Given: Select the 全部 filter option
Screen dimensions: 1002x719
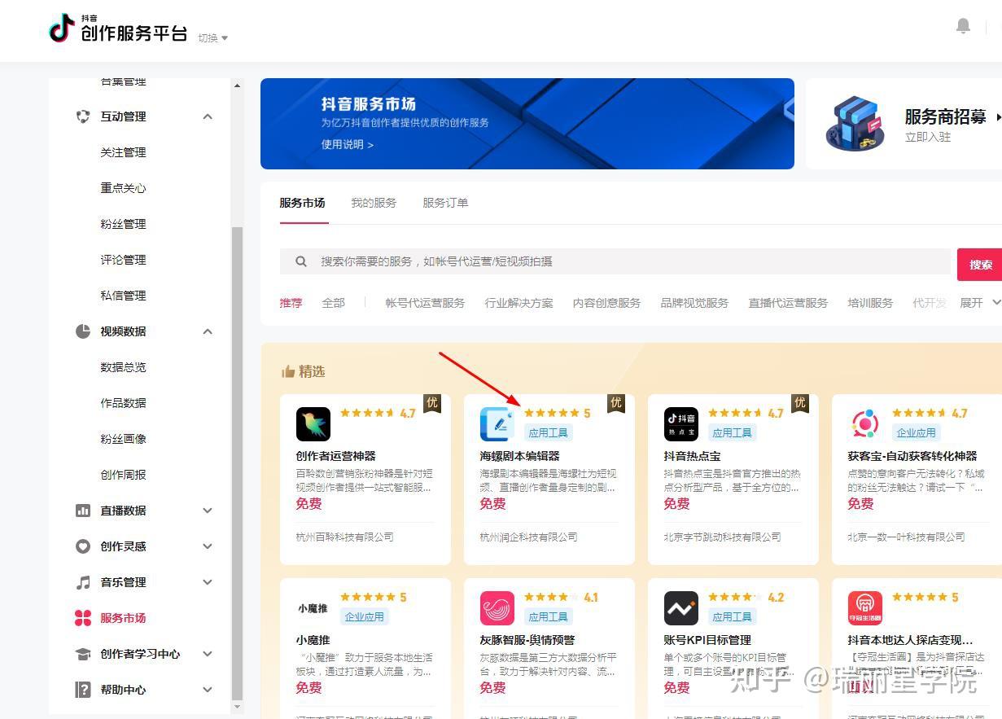Looking at the screenshot, I should (334, 302).
